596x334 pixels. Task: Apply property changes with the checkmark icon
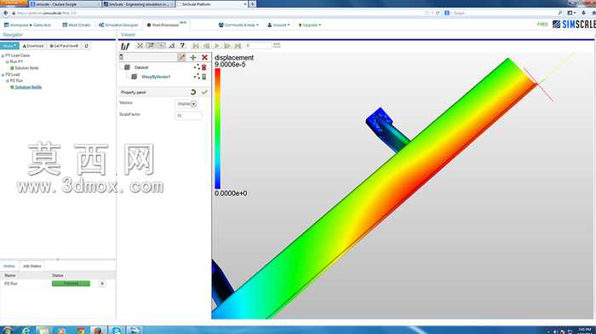[204, 92]
